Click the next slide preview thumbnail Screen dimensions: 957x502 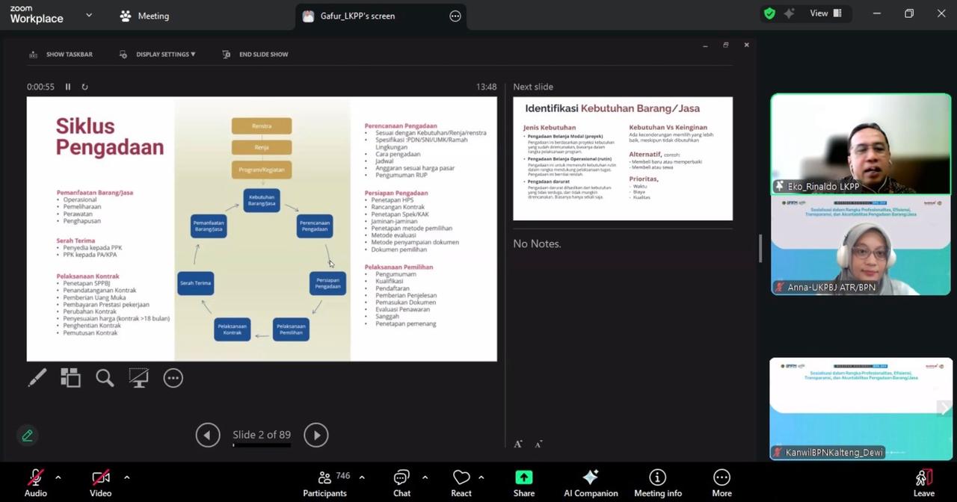(622, 158)
